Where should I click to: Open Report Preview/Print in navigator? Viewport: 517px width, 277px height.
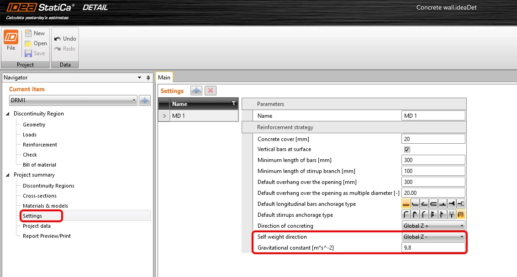pyautogui.click(x=47, y=236)
